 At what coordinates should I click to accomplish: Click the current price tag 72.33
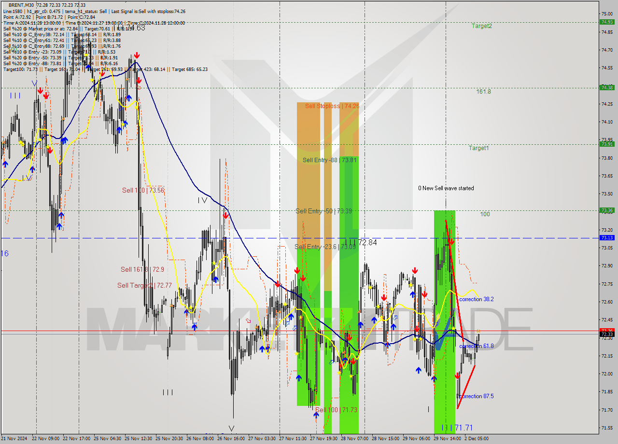click(606, 334)
